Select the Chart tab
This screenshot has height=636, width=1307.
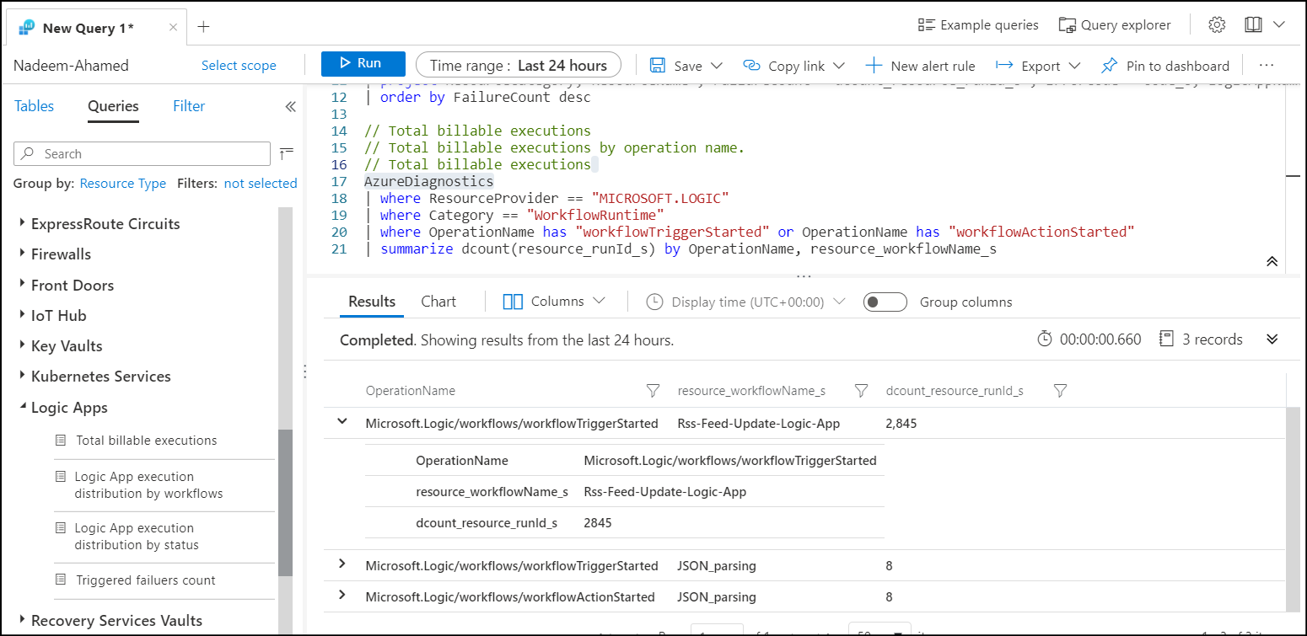(438, 302)
